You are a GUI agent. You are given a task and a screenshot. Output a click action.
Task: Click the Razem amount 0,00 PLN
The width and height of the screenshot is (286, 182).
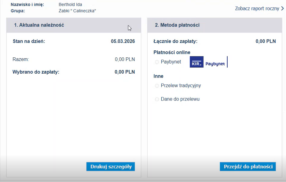pyautogui.click(x=125, y=60)
